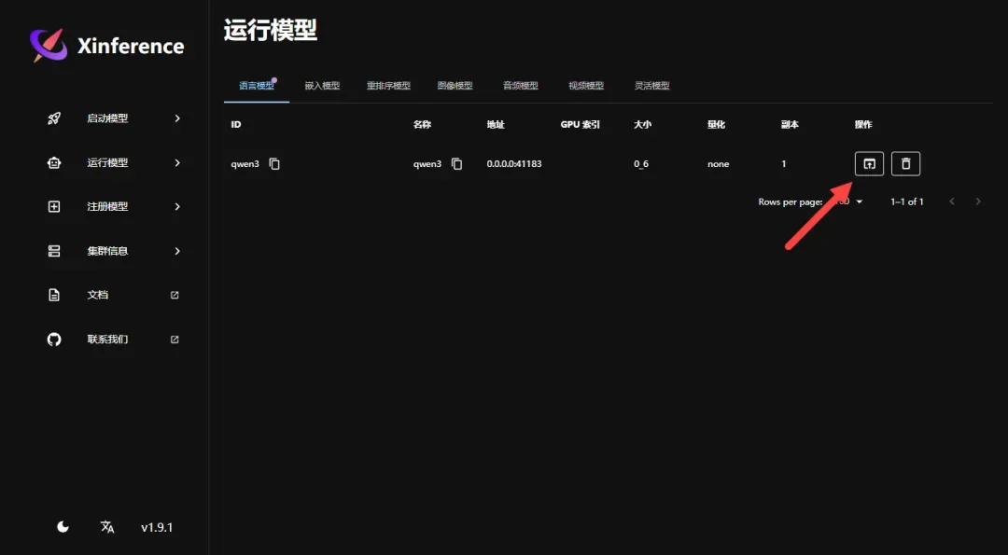1008x555 pixels.
Task: Launch the web UI for qwen3
Action: [869, 164]
